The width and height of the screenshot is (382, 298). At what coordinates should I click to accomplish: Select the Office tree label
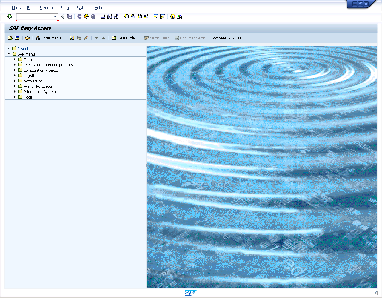coord(28,59)
